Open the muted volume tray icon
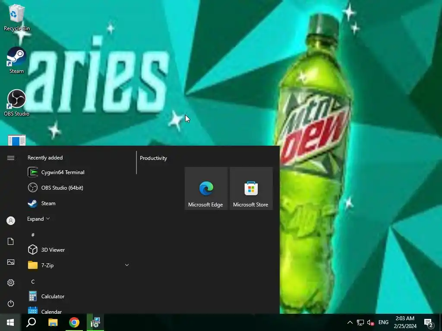Viewport: 442px width, 331px height. [x=370, y=322]
